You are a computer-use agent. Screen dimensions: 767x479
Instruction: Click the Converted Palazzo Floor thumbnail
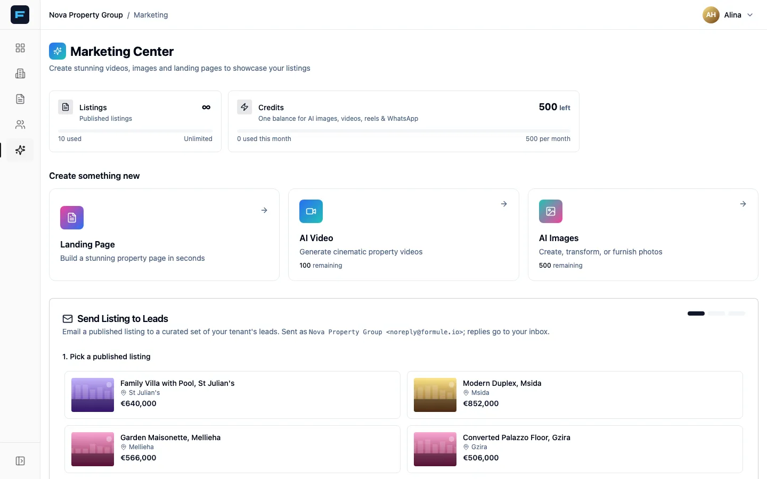(435, 449)
